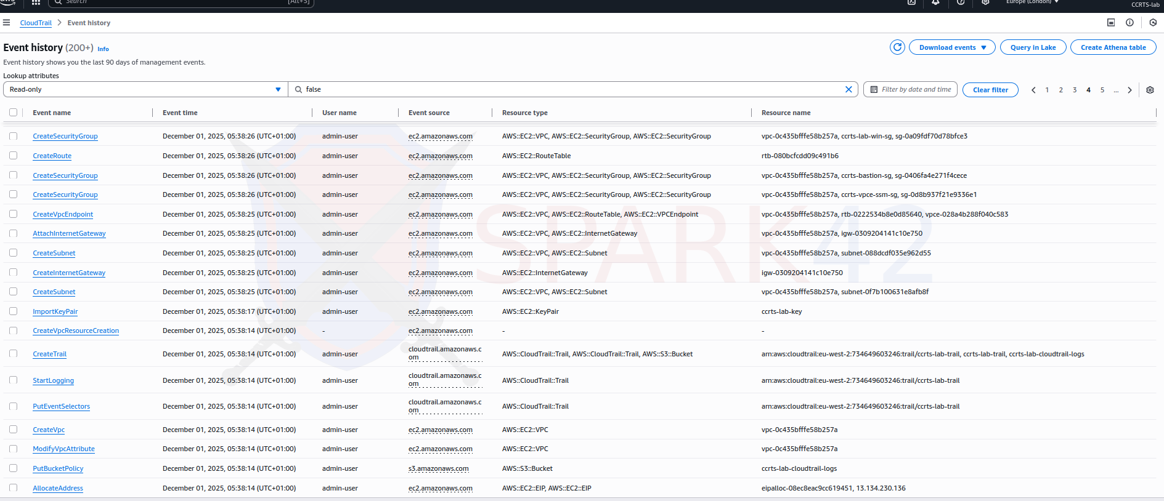Click the hexagon settings icon at far right of breadcrumb bar
Viewport: 1164px width, 501px height.
coord(1153,23)
